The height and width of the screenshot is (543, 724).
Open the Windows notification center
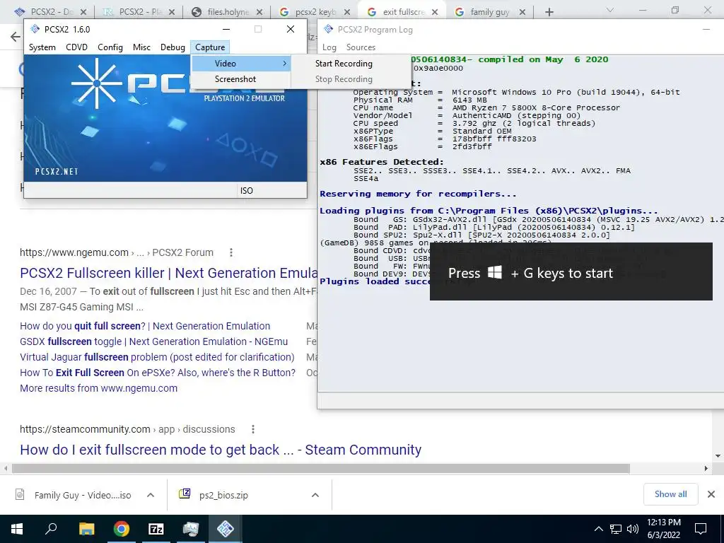click(x=701, y=529)
